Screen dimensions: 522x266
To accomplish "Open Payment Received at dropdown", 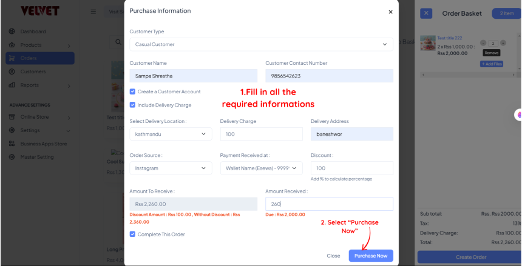I will coord(261,168).
